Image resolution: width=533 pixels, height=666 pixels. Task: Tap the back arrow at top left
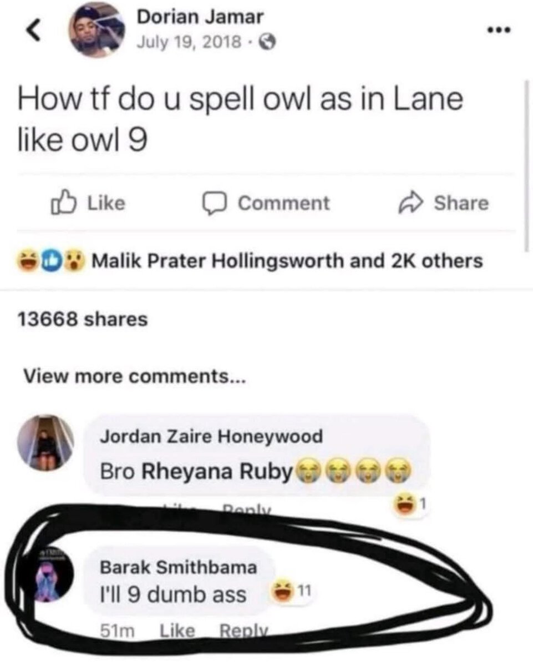pos(34,33)
